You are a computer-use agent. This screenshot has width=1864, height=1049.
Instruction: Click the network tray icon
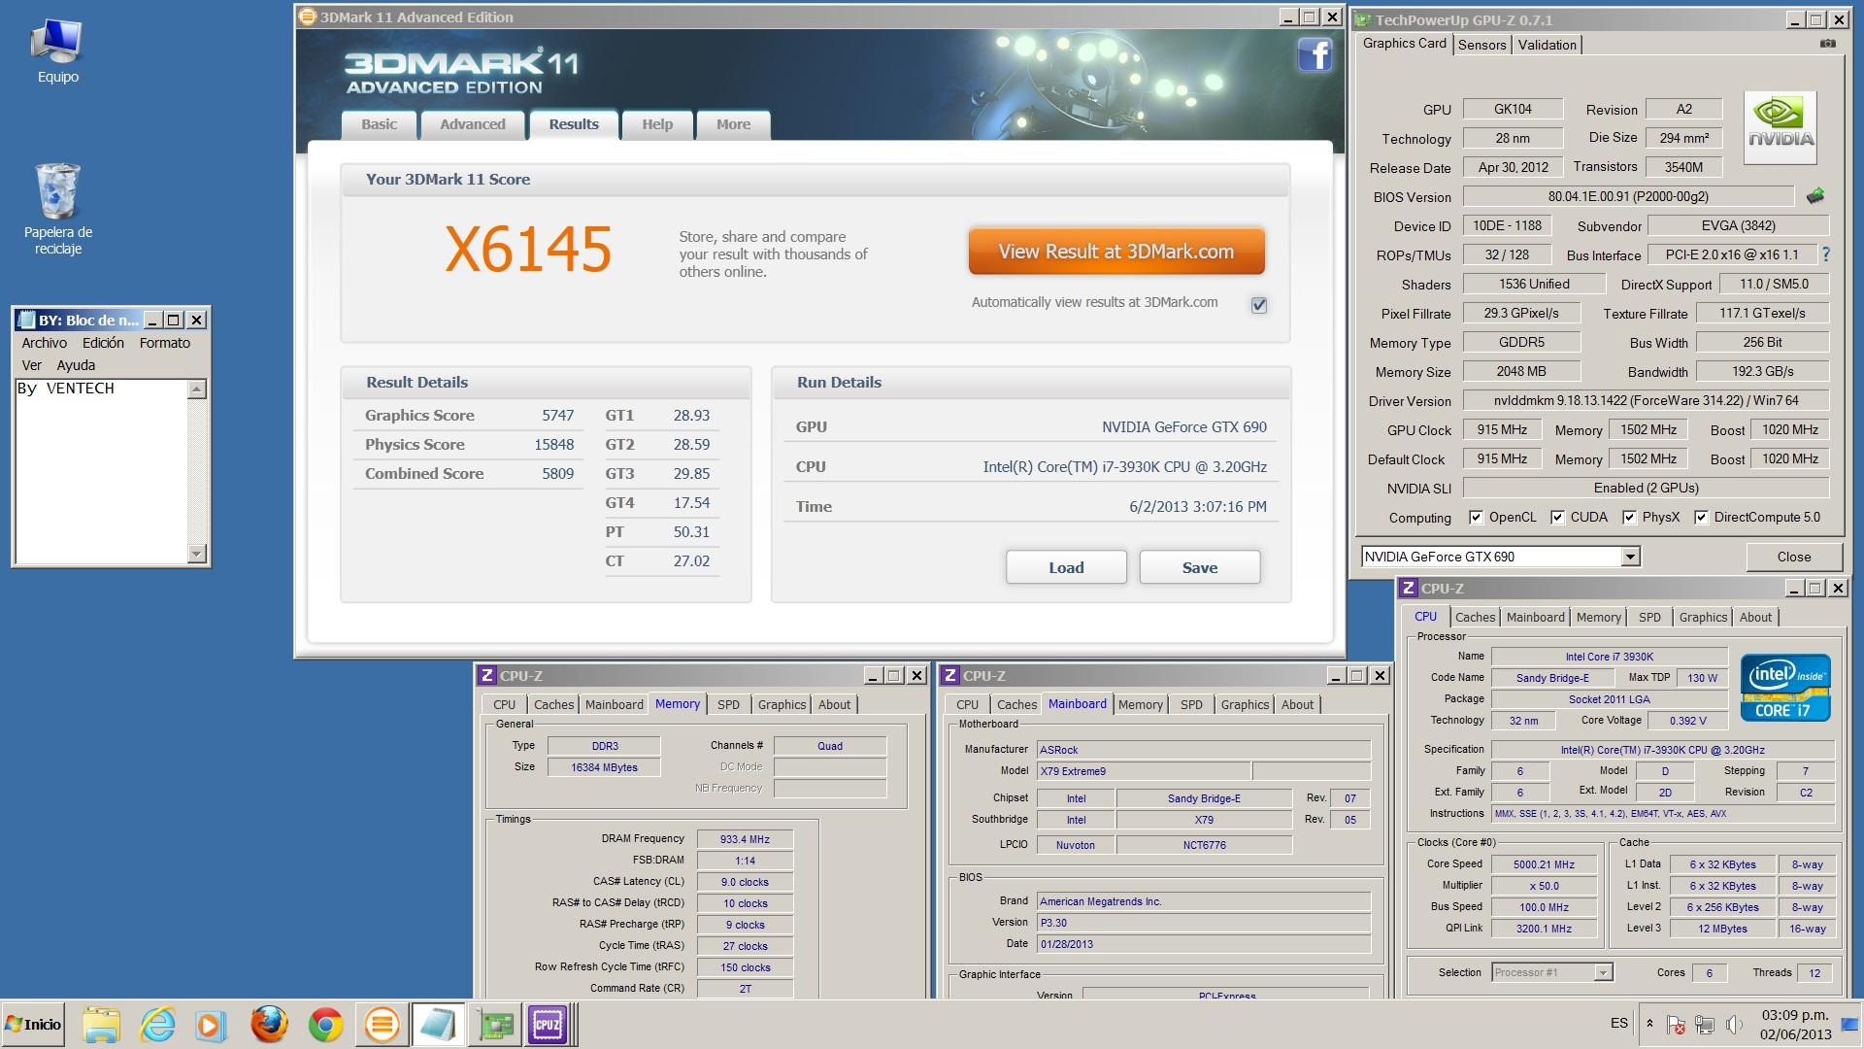point(1705,1024)
